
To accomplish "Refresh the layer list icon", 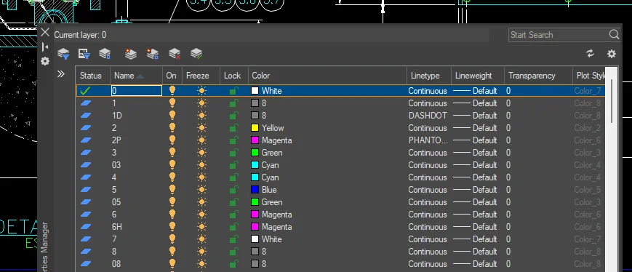I will pos(590,54).
